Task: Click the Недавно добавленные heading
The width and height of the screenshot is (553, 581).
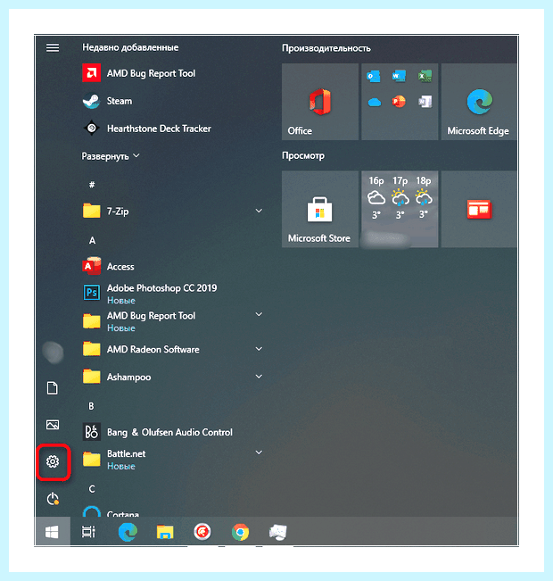Action: (x=130, y=47)
